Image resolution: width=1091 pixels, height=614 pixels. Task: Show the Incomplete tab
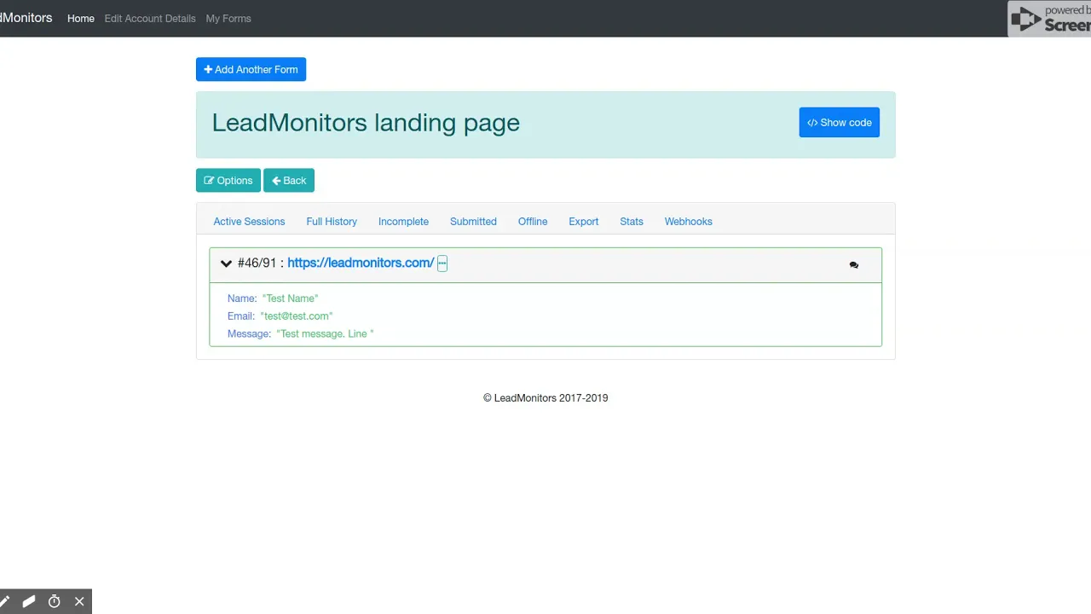(x=403, y=222)
